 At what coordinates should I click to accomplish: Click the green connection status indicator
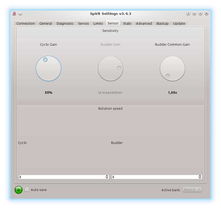19,190
